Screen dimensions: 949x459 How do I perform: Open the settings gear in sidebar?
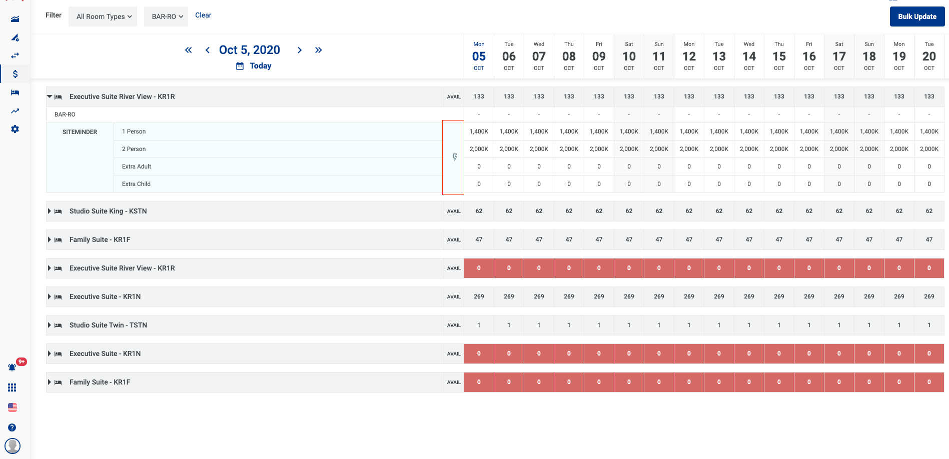click(15, 129)
